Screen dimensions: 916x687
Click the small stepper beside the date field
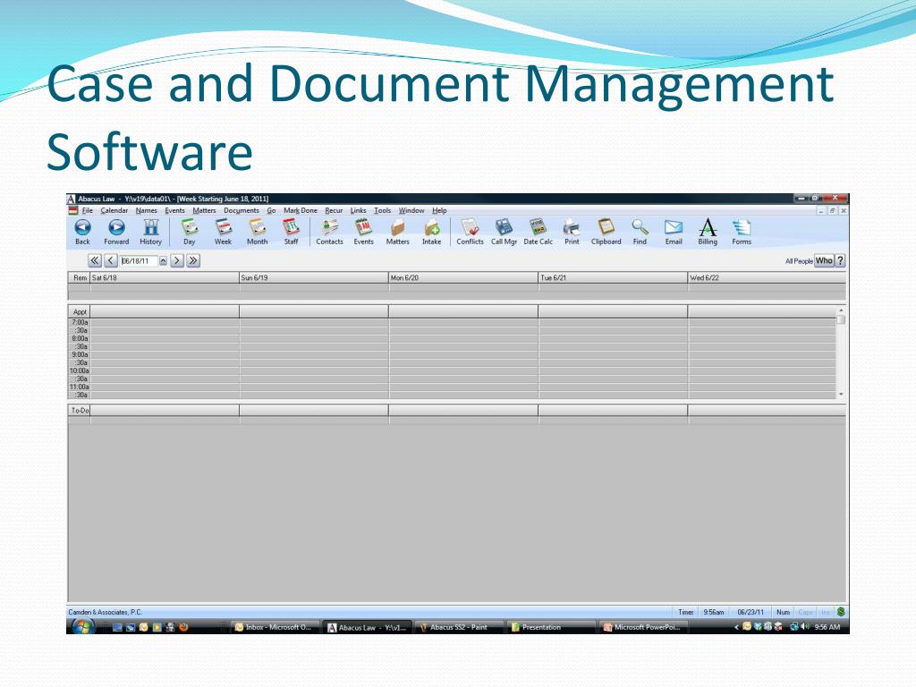[x=164, y=261]
